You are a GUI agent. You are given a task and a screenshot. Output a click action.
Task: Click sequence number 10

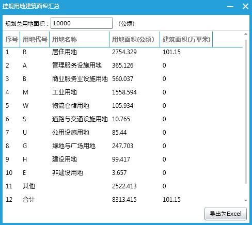click(9, 173)
